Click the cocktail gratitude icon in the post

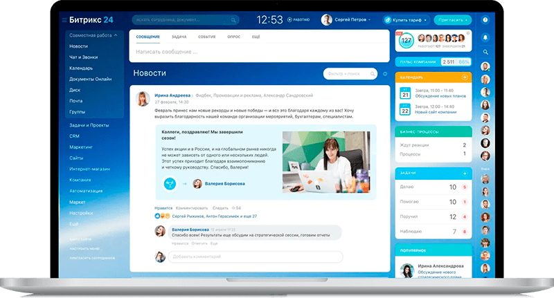168,183
